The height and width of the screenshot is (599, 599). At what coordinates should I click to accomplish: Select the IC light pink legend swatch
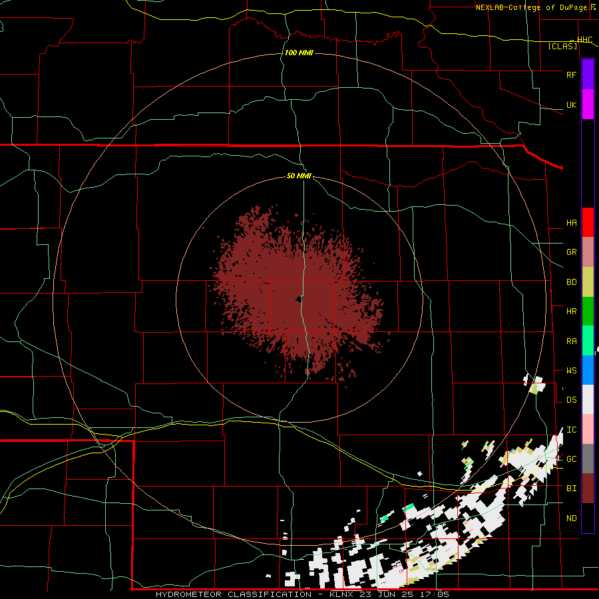(588, 429)
